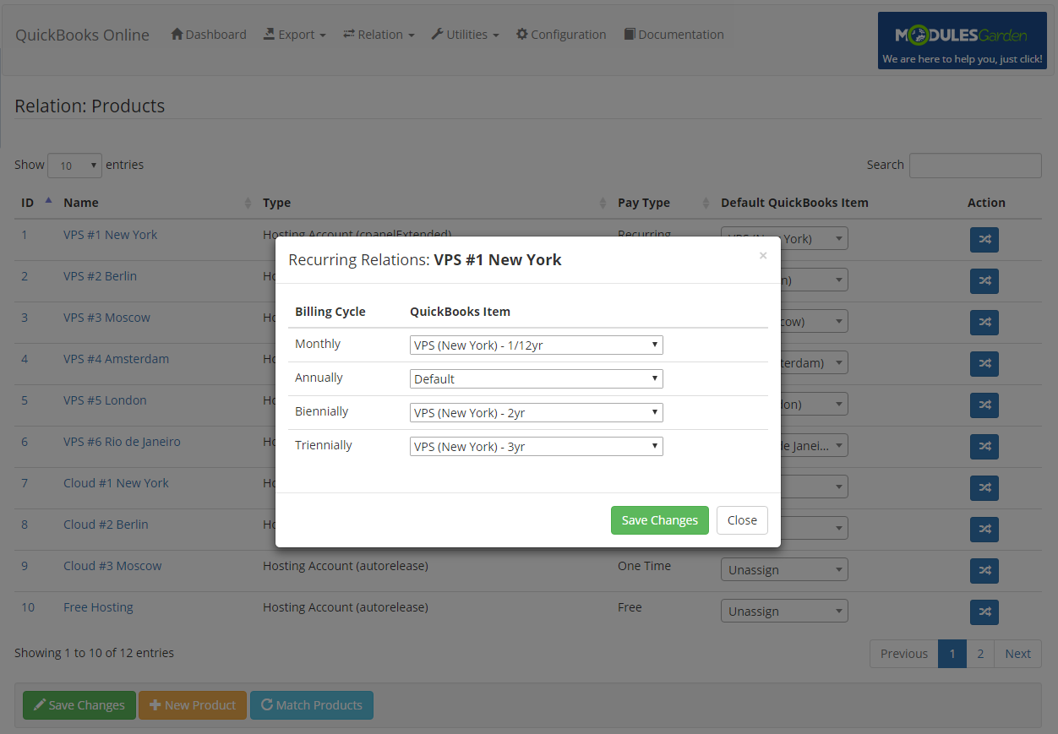This screenshot has height=734, width=1058.
Task: Click the action icon beside Cloud #3 Moscow
Action: pos(984,570)
